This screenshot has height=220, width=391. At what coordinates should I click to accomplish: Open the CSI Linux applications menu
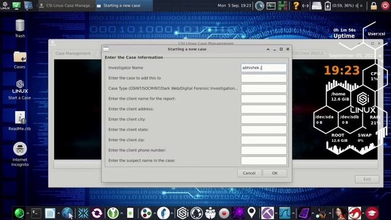click(5, 5)
